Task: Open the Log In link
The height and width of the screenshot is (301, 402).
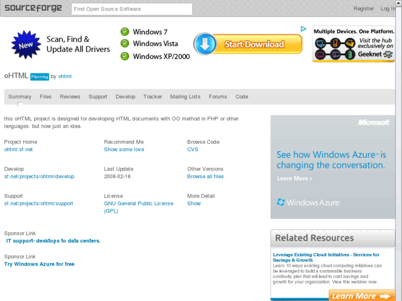Action: 388,9
